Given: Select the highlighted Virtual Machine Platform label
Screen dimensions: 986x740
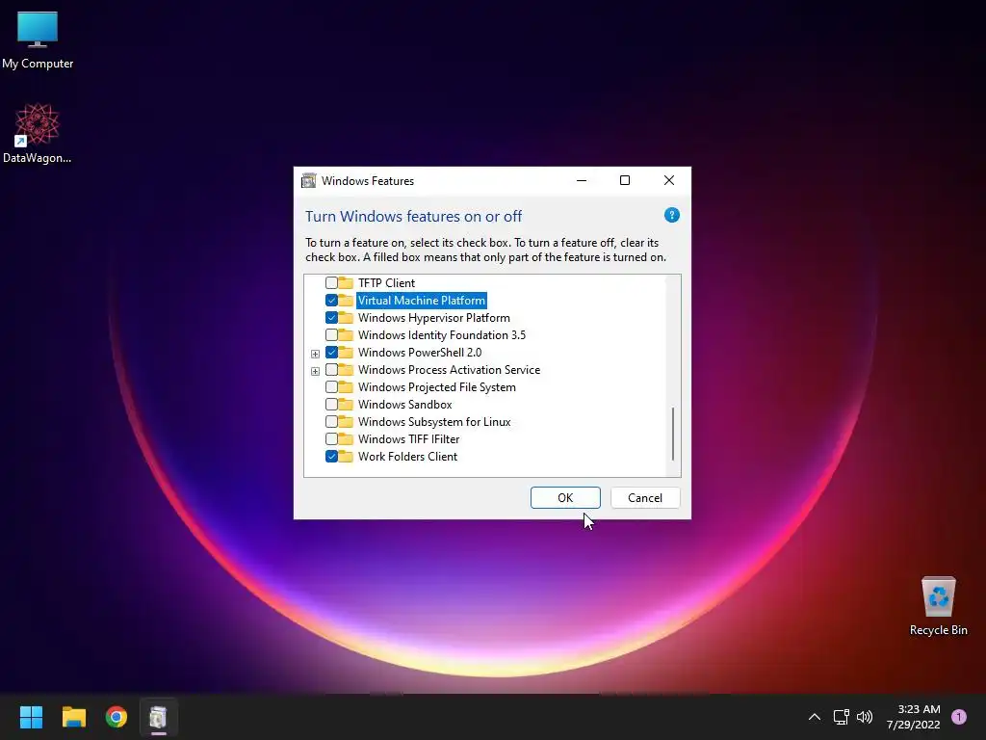Looking at the screenshot, I should 422,301.
